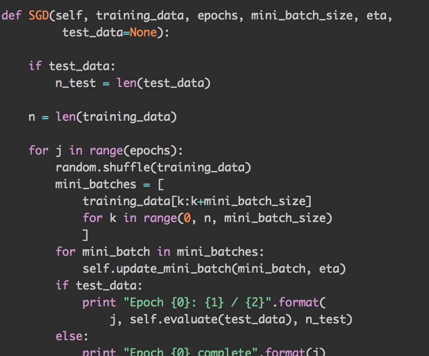
Task: Click the closing square bracket line
Action: (x=85, y=235)
